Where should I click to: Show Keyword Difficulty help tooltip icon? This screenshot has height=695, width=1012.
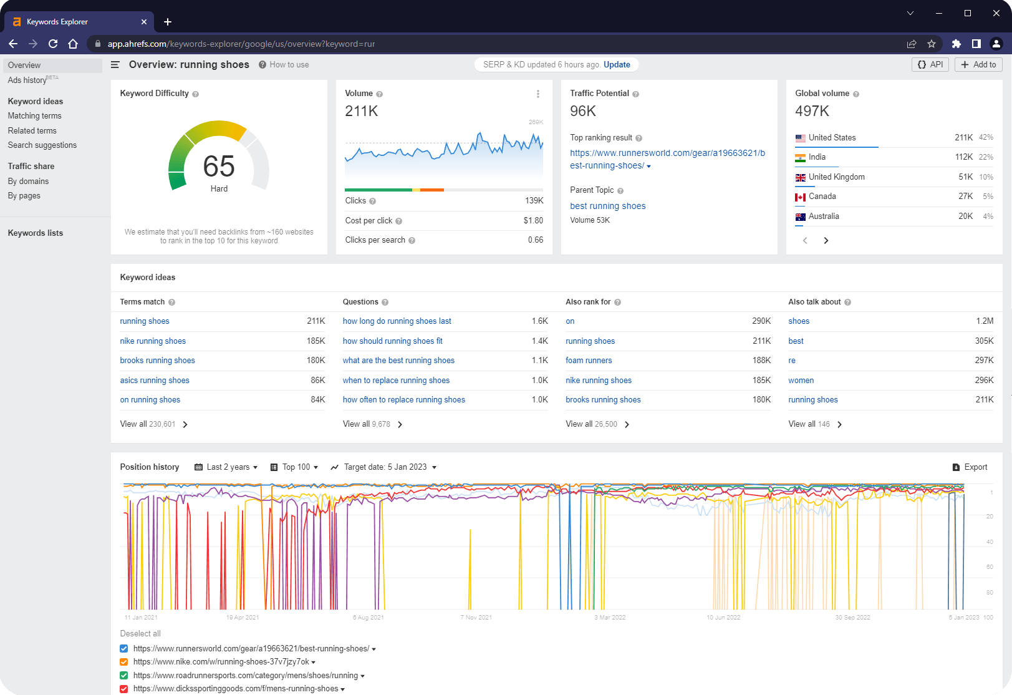[196, 94]
